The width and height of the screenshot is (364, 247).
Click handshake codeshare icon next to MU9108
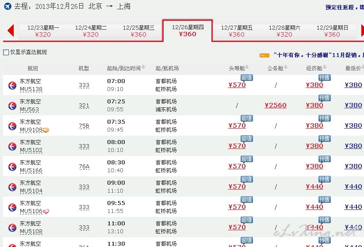tap(46, 130)
